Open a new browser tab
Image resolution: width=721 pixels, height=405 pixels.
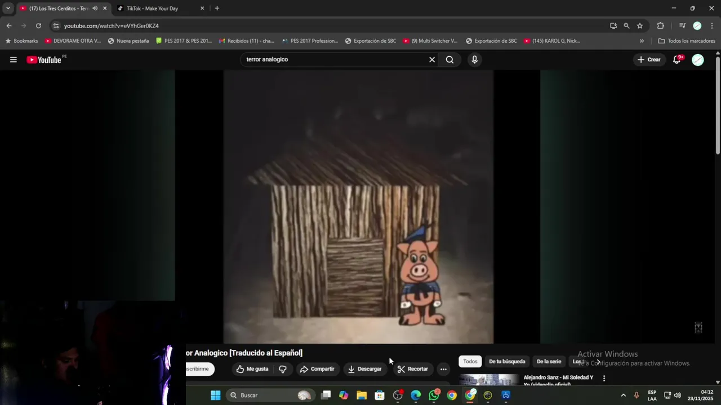217,8
